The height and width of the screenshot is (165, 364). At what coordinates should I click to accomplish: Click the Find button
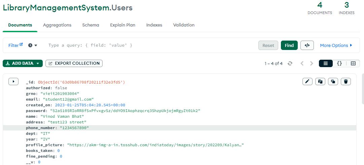(x=289, y=45)
